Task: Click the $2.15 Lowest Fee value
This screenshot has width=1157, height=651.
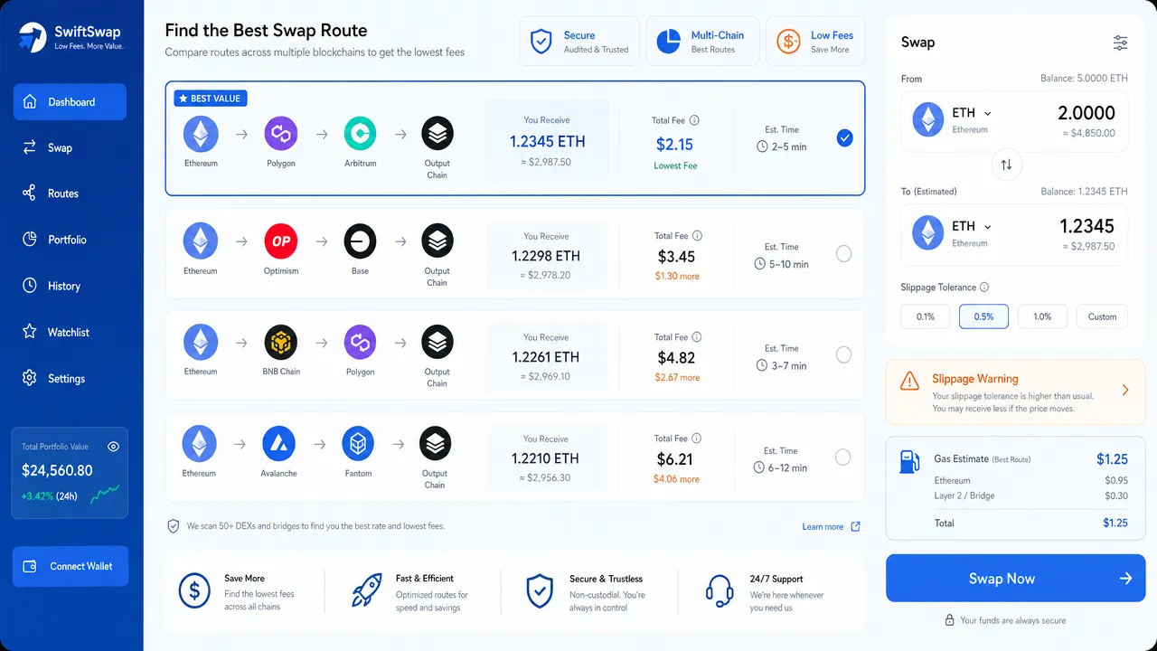Action: point(674,145)
